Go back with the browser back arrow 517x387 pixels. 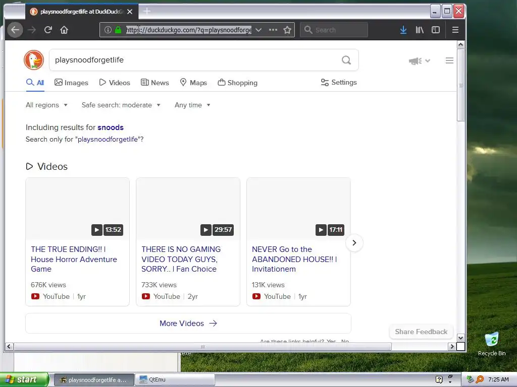pos(15,30)
